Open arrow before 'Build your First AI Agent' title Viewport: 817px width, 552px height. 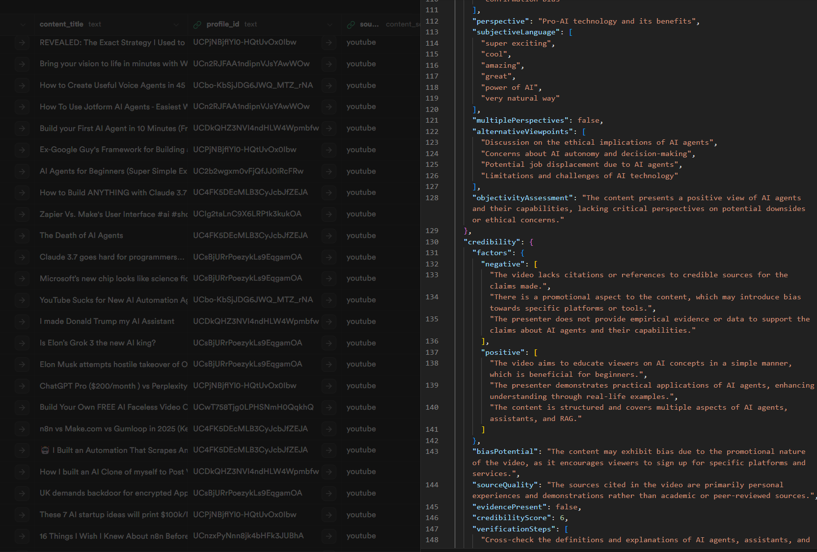pos(22,129)
